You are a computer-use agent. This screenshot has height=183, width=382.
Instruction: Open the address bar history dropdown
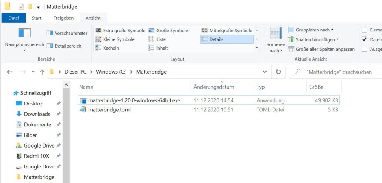265,72
